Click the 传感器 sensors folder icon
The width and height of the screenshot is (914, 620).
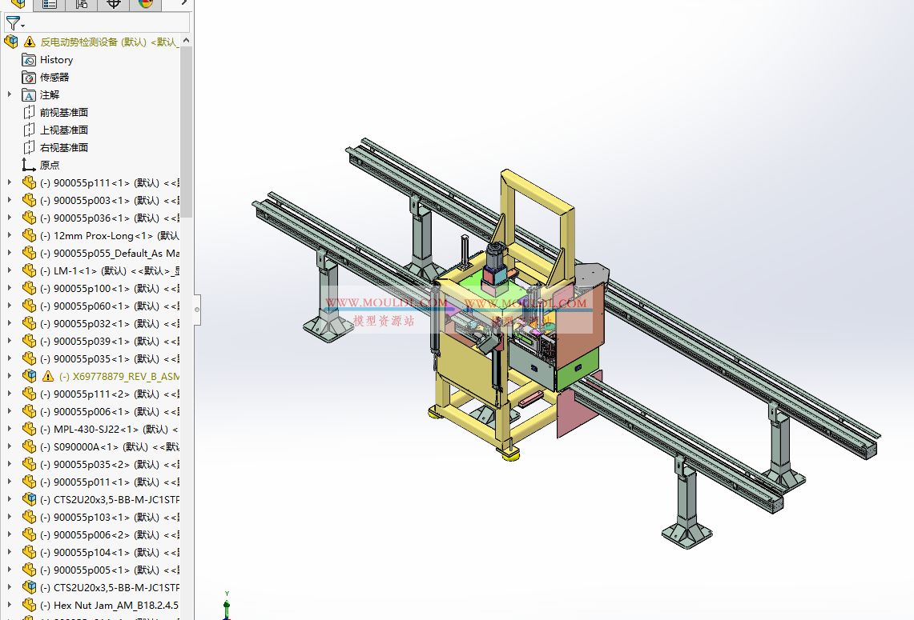pyautogui.click(x=29, y=78)
